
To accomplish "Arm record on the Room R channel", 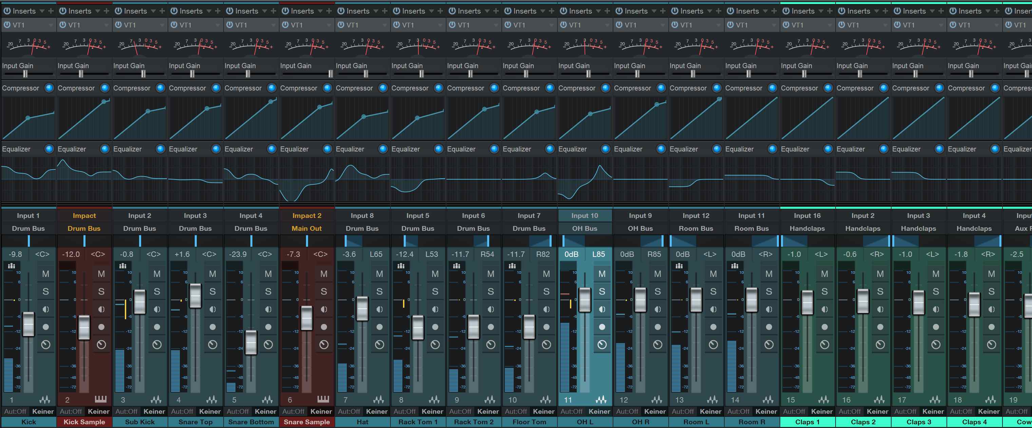I will pyautogui.click(x=769, y=327).
